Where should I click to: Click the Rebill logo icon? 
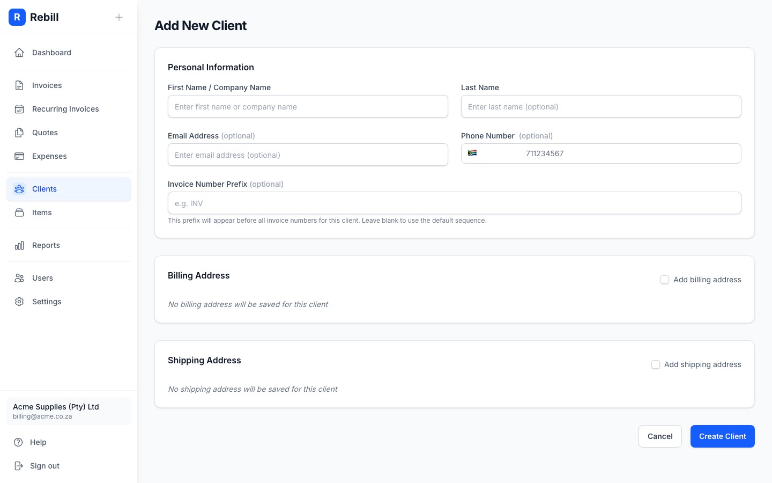(x=17, y=17)
